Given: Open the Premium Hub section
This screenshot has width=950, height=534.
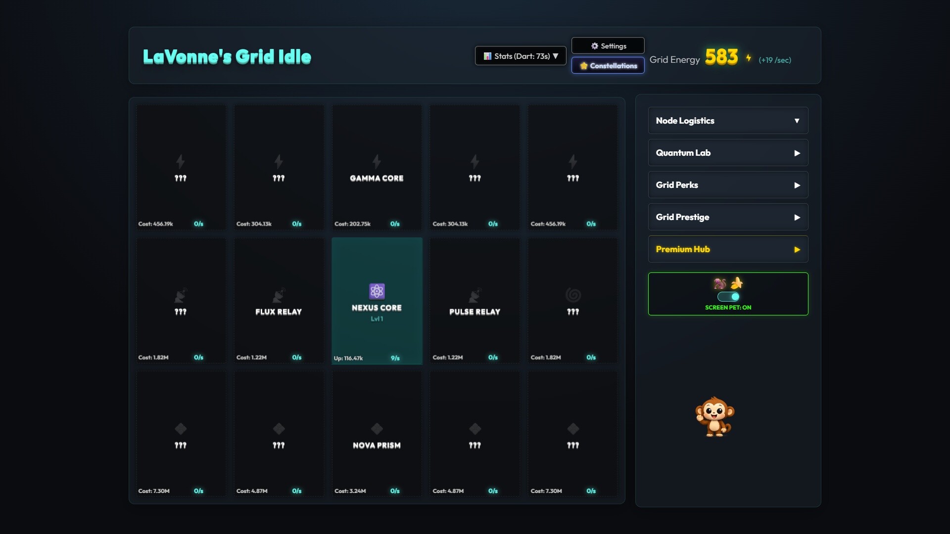Looking at the screenshot, I should [x=728, y=249].
